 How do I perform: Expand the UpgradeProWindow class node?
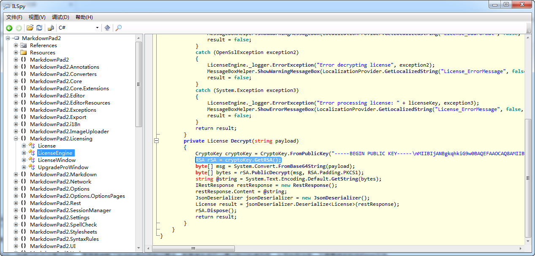pos(24,167)
